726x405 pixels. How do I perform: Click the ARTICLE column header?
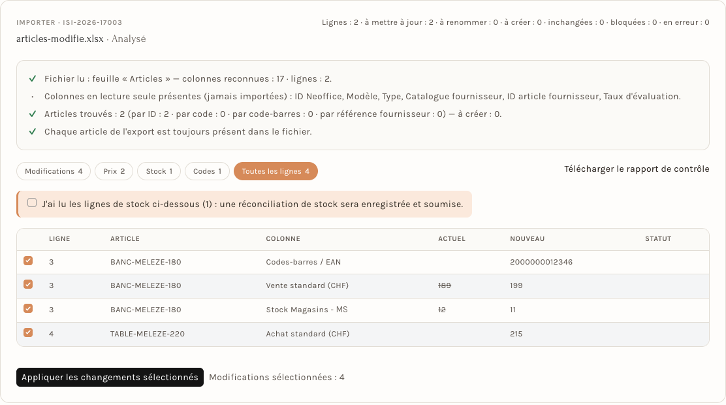pyautogui.click(x=125, y=238)
